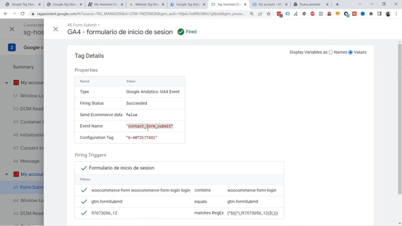The image size is (402, 226).
Task: Open Summary in the sidebar
Action: (x=23, y=67)
